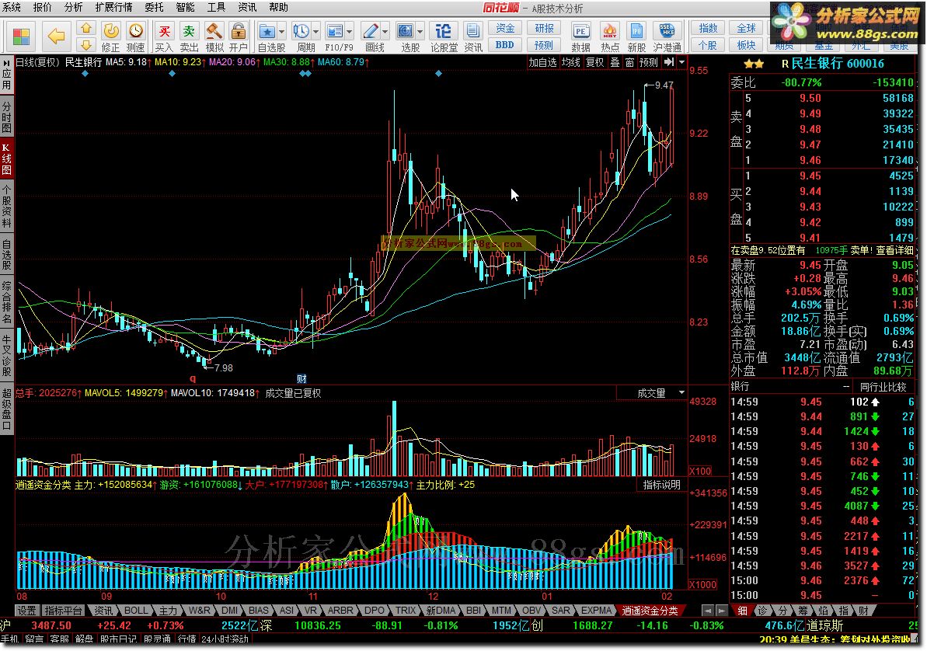Toggle the 叠 overlay option
Screen dimensions: 927x651
click(615, 62)
